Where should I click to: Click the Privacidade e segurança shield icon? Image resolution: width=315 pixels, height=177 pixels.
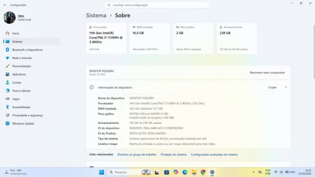[x=7, y=115]
